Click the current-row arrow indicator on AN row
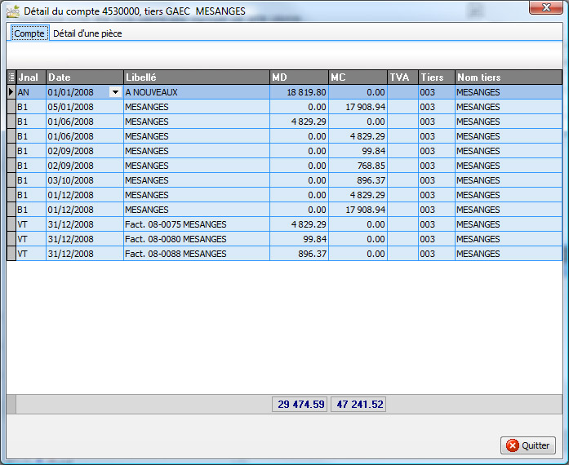Viewport: 569px width, 465px height. click(11, 92)
